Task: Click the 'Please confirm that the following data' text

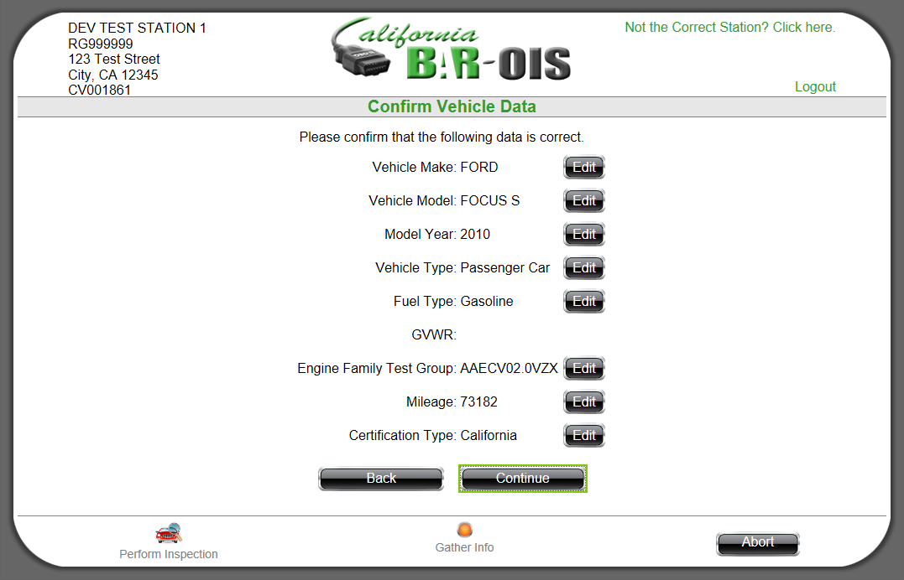Action: [442, 137]
